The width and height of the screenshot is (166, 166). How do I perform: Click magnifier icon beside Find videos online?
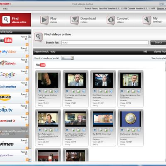click(38, 37)
